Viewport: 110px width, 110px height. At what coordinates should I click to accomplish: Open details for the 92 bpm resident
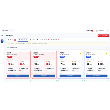pyautogui.click(x=44, y=76)
